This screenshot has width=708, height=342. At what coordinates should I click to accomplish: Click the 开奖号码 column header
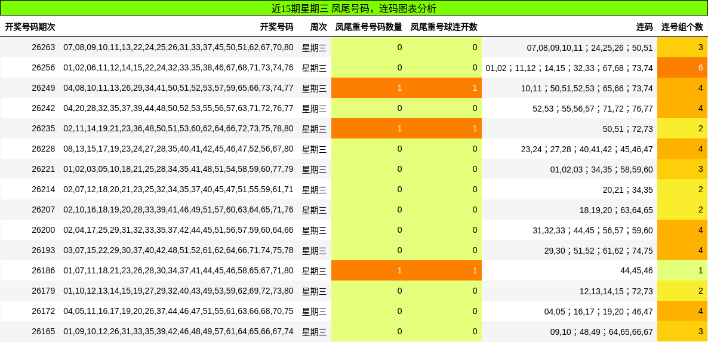pos(276,27)
